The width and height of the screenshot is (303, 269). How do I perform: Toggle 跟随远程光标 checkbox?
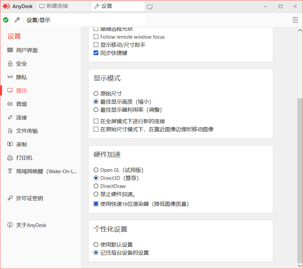[x=96, y=29]
